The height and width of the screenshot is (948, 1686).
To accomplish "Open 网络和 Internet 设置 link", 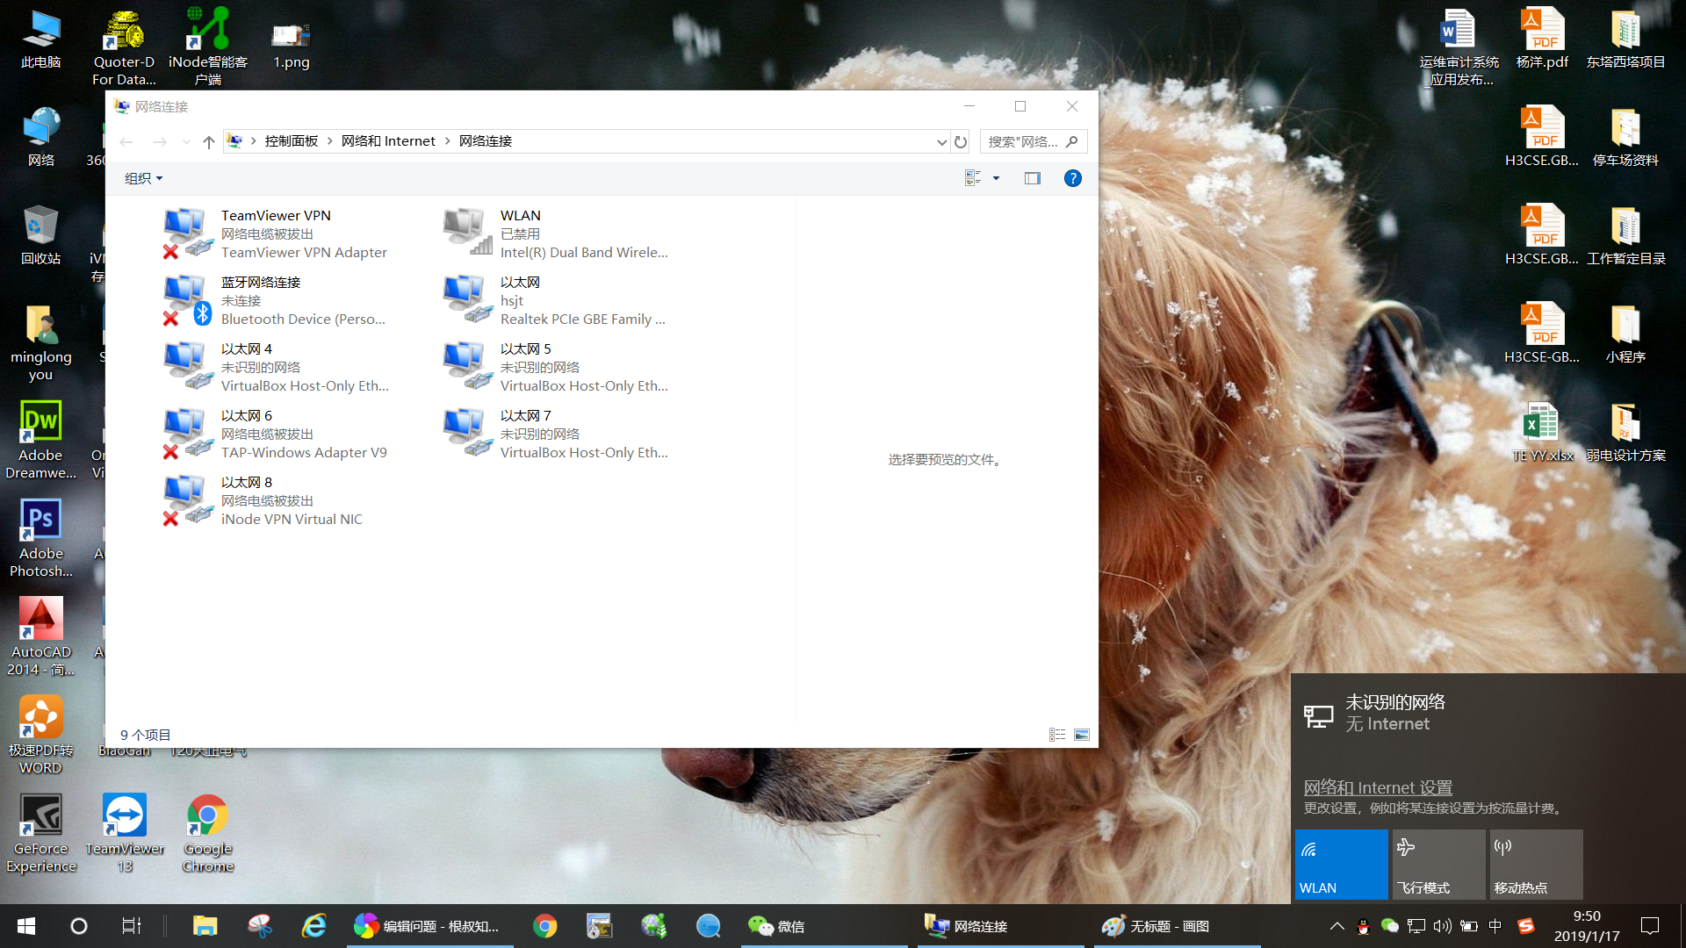I will coord(1377,787).
